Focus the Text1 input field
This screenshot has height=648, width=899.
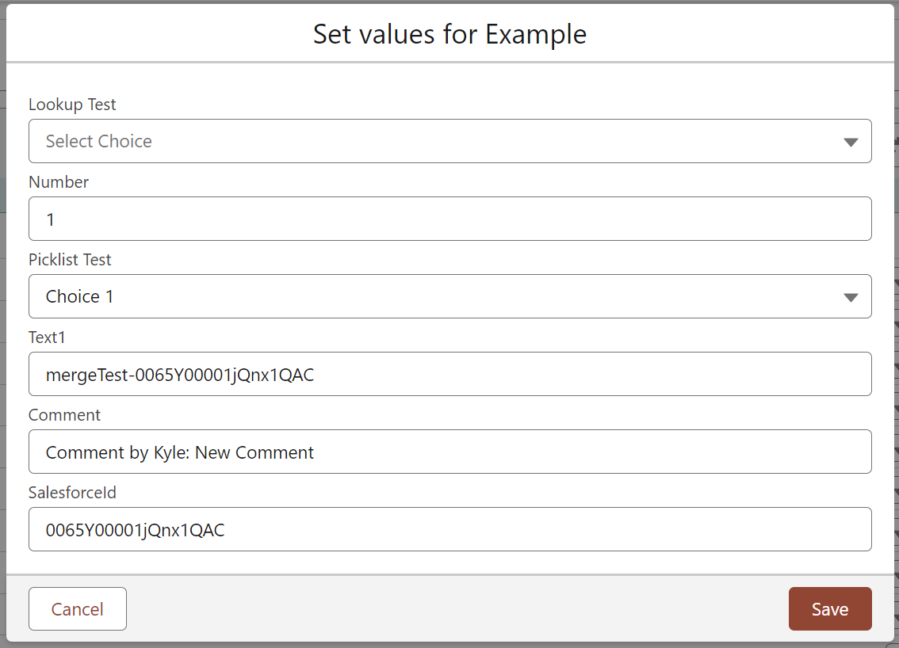tap(450, 374)
